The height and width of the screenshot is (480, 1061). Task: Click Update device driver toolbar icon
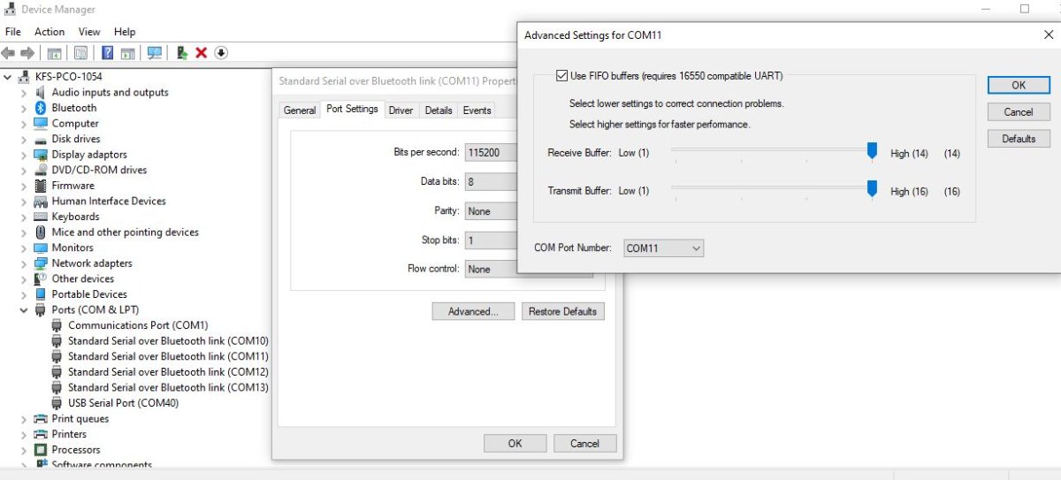181,53
